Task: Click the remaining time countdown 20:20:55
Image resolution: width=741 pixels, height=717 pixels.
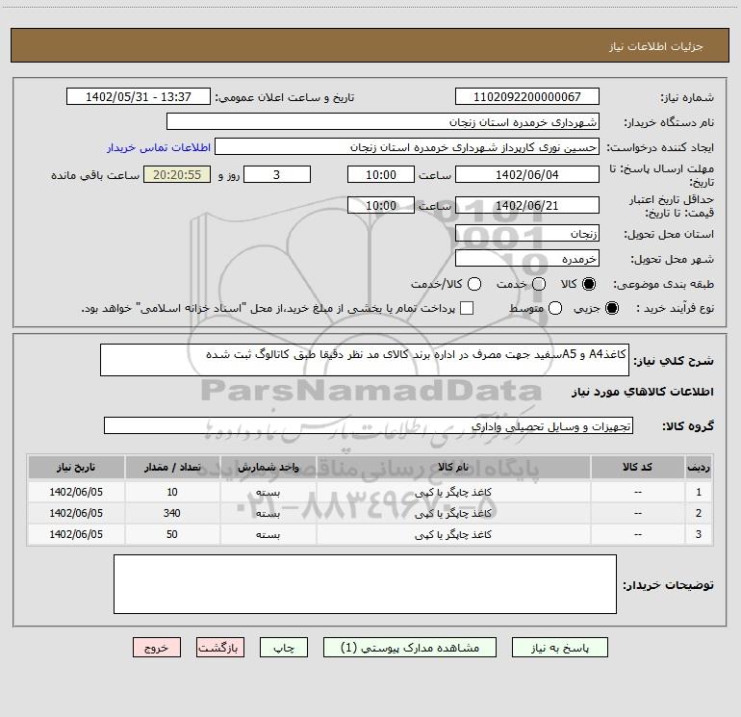Action: tap(177, 174)
